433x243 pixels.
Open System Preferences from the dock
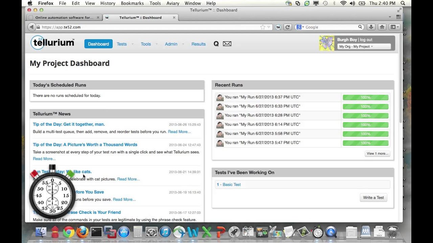click(151, 232)
